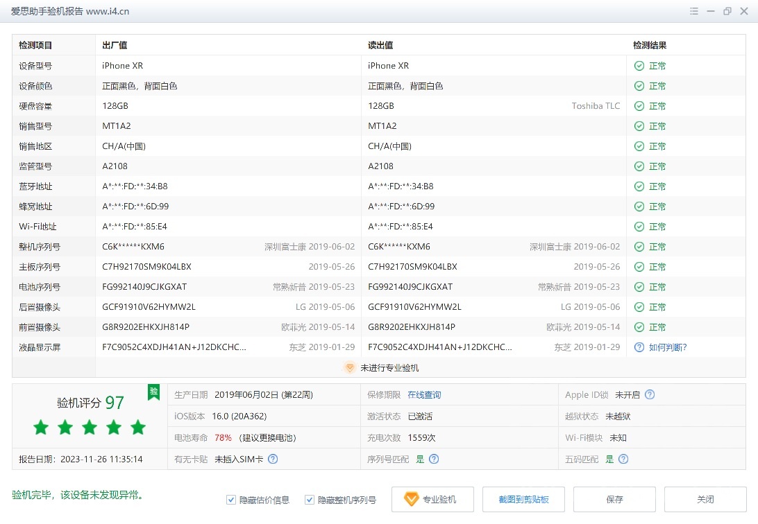Screen dimensions: 758x524
Task: Uncheck the 隐藏估价信息 checkbox
Action: (230, 499)
